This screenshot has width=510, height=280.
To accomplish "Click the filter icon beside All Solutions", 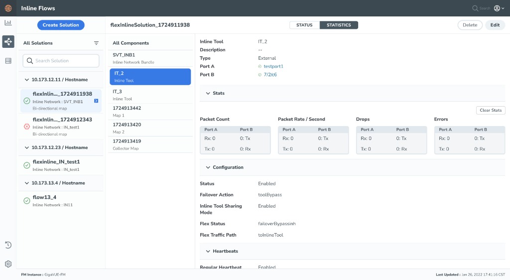I will 96,43.
